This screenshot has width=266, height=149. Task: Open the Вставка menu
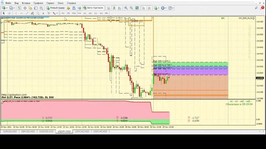point(26,3)
